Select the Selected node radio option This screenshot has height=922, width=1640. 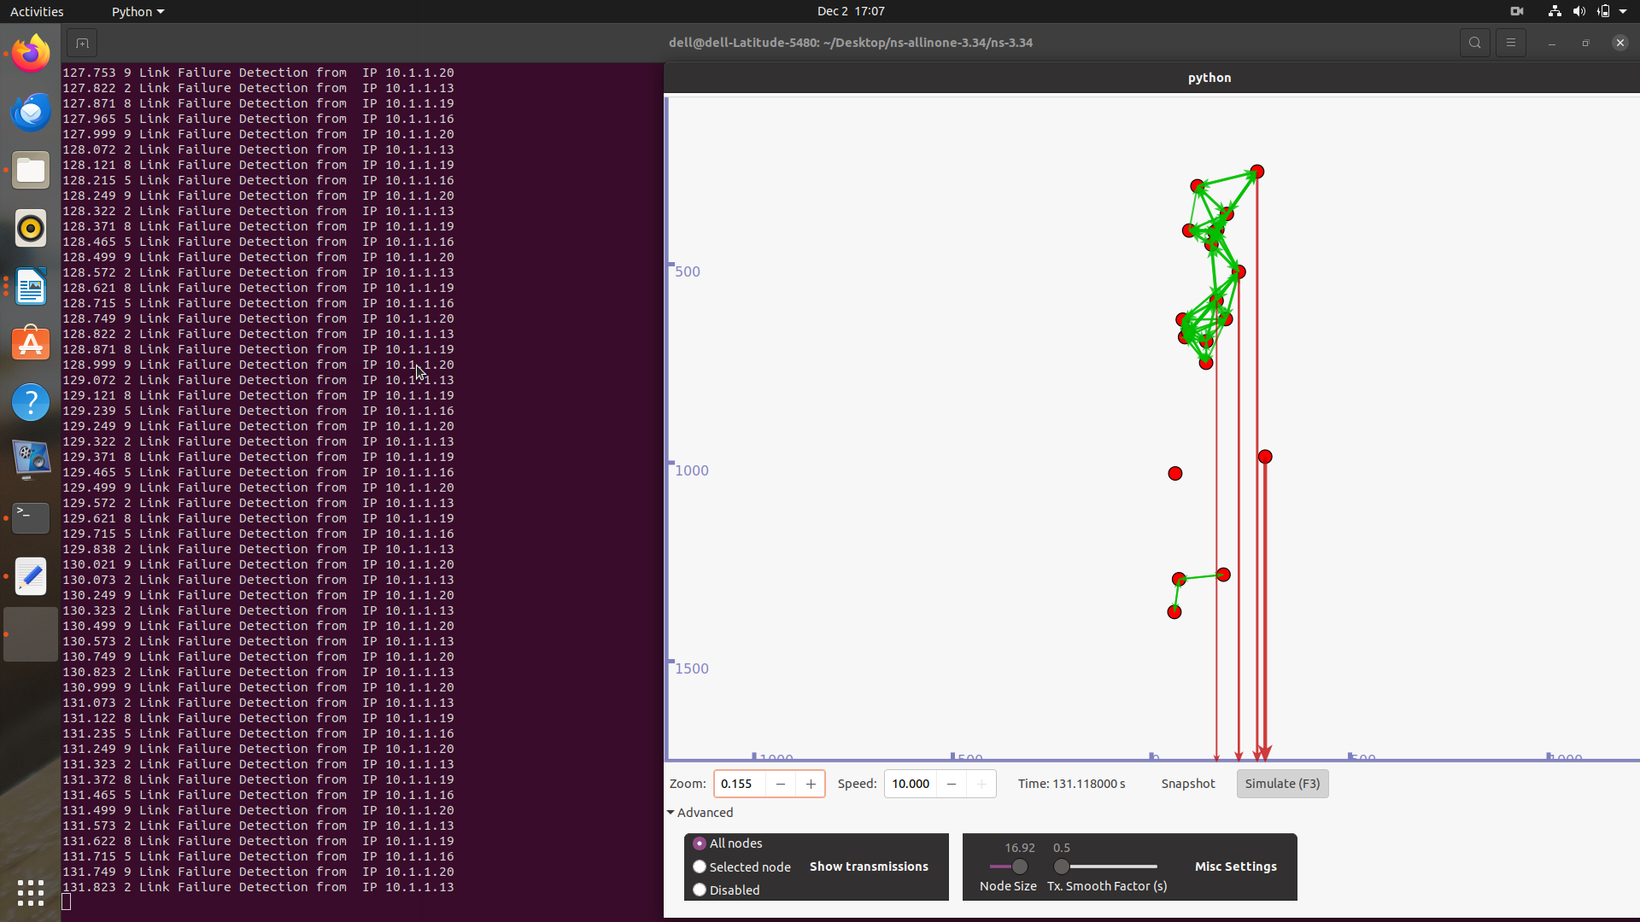click(x=700, y=867)
